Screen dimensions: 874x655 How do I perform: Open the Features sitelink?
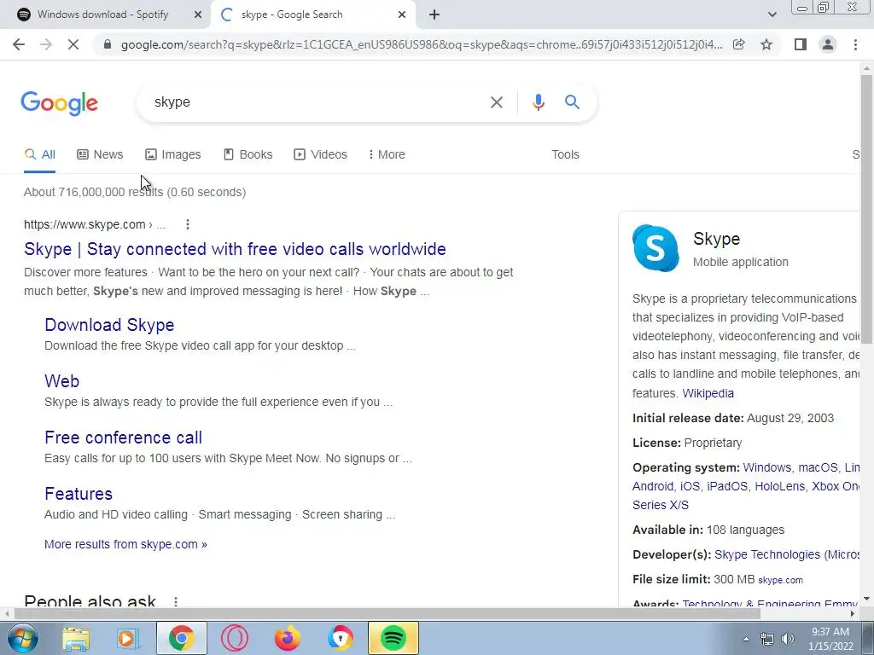coord(79,494)
